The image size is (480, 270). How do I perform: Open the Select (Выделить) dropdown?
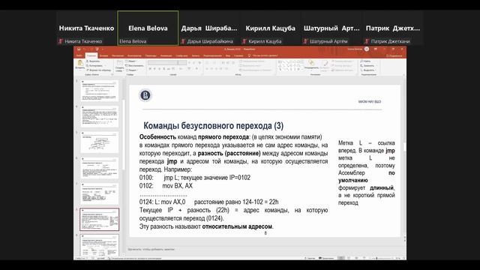(367, 70)
